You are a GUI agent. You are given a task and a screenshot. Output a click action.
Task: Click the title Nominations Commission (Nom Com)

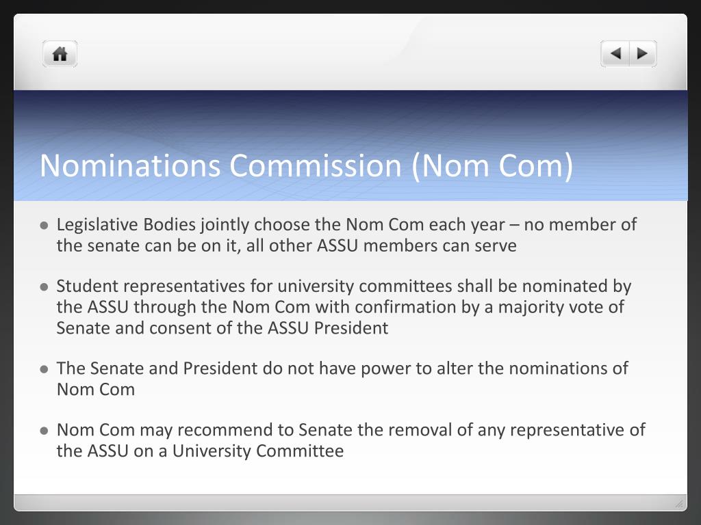(306, 166)
